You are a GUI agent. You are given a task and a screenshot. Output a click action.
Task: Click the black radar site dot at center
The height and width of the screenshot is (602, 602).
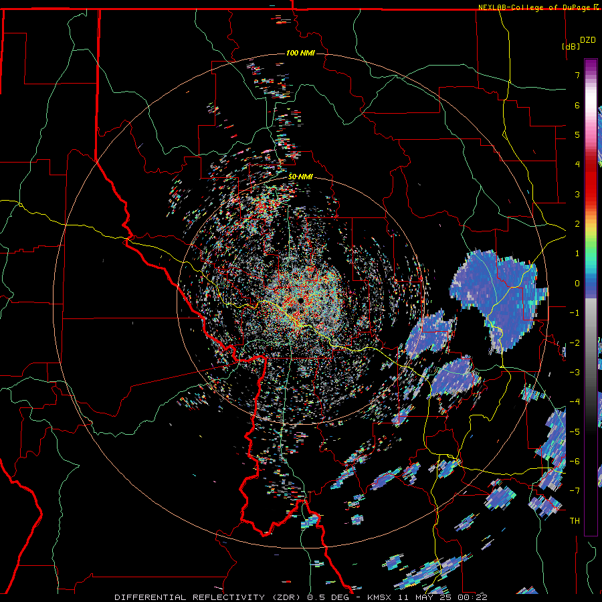[x=300, y=300]
